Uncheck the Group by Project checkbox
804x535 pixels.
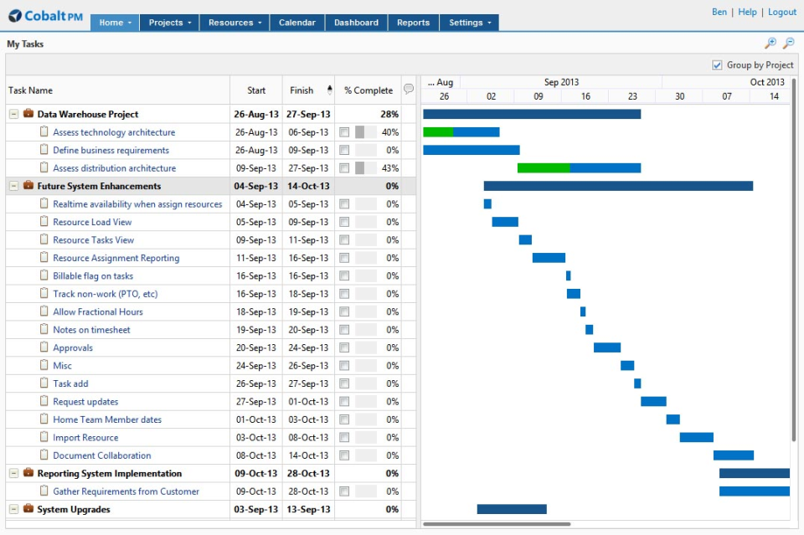pos(717,65)
